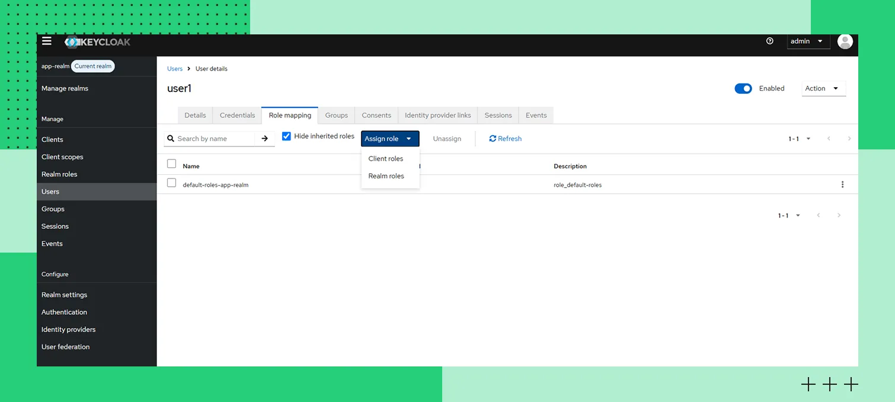Click the Users breadcrumb link

pyautogui.click(x=175, y=69)
